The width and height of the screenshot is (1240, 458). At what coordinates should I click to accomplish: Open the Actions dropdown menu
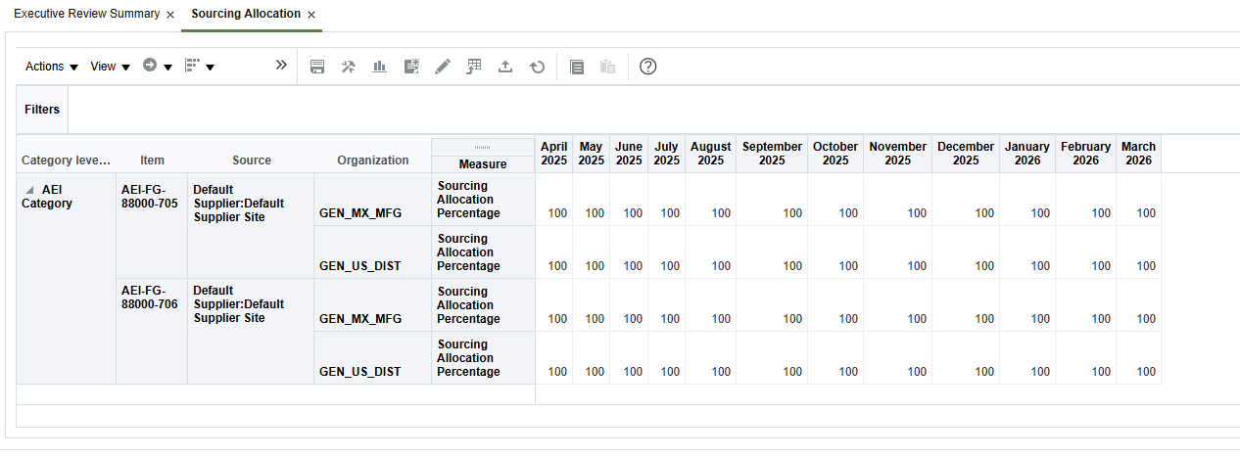[52, 67]
